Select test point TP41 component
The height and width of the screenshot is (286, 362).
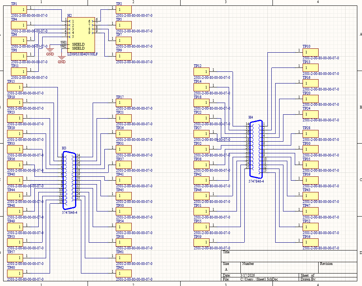pos(124,180)
